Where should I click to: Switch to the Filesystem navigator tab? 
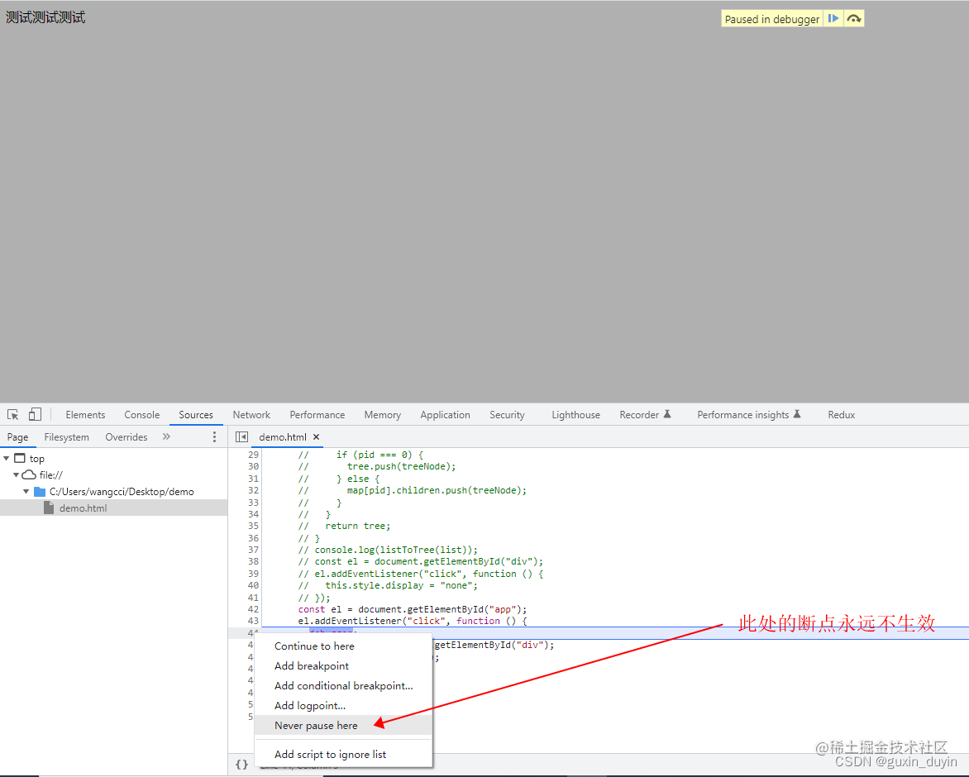[x=66, y=436]
